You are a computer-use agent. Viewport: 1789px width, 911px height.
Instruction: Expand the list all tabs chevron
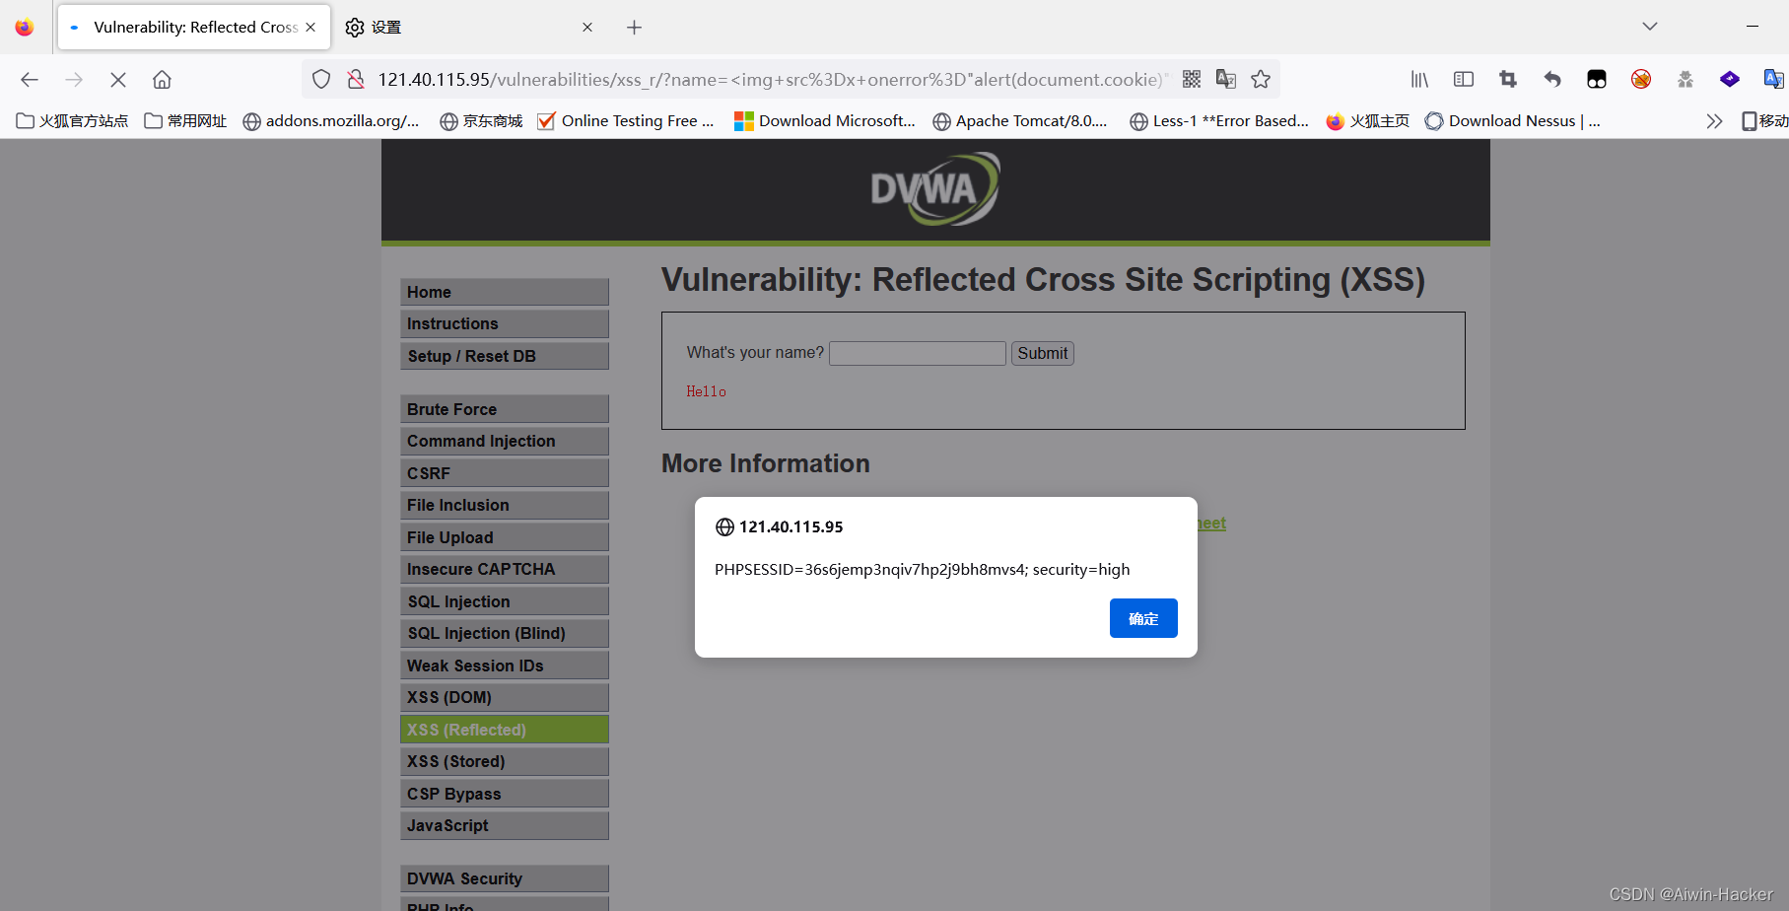click(1650, 27)
